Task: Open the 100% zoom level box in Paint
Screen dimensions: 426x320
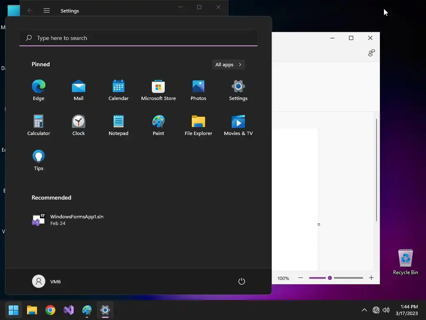Action: point(283,278)
